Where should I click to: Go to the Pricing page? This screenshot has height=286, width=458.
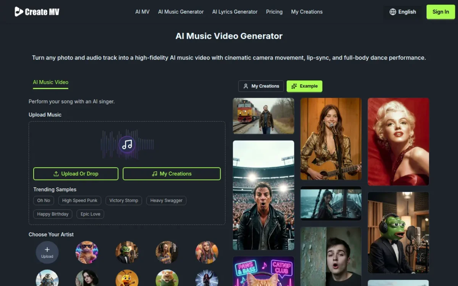pyautogui.click(x=274, y=12)
